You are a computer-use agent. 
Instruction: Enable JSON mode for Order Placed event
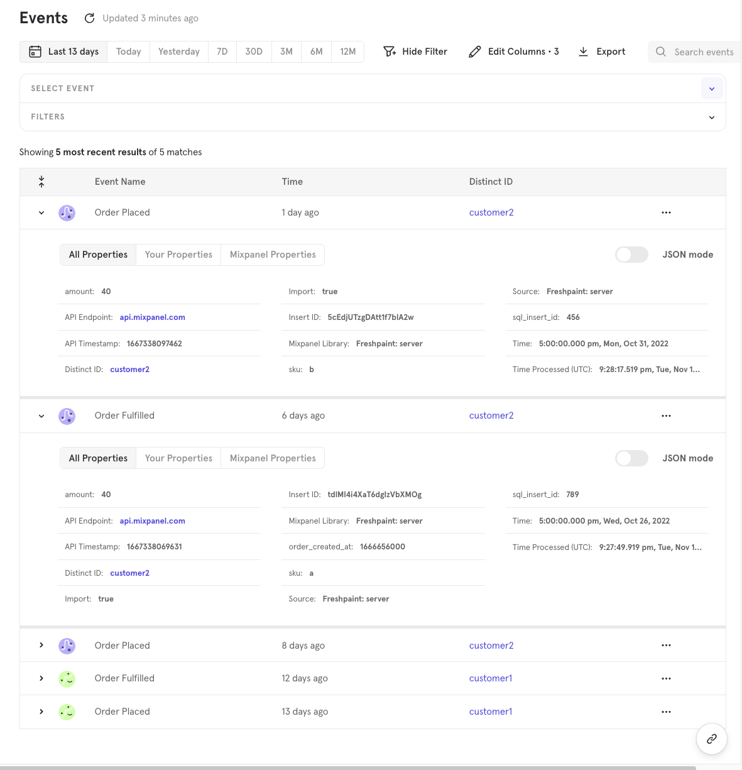(631, 255)
